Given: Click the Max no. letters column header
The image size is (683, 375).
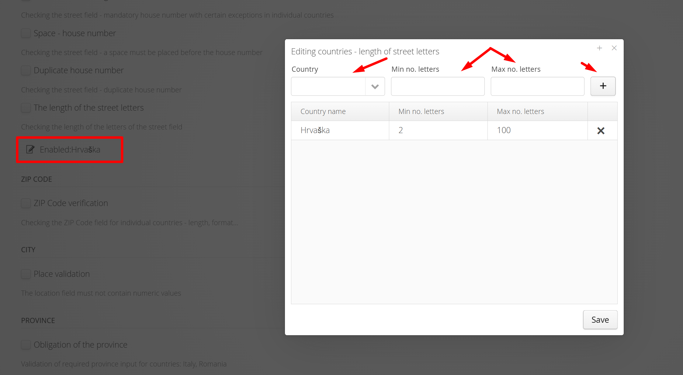Looking at the screenshot, I should [520, 112].
